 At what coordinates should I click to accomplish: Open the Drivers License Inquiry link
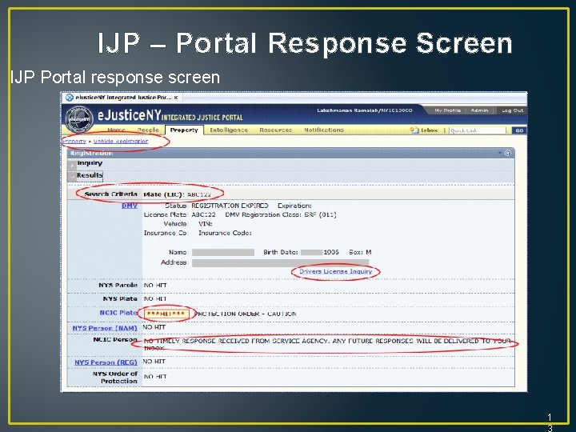pos(336,271)
